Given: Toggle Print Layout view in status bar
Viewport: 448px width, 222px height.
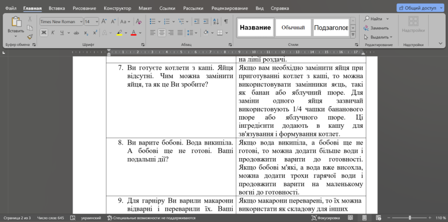Looking at the screenshot, I should tap(364, 218).
